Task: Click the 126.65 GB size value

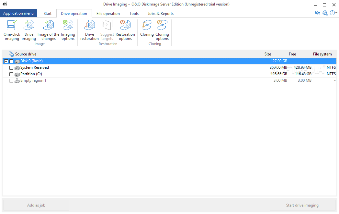Action: tap(279, 74)
